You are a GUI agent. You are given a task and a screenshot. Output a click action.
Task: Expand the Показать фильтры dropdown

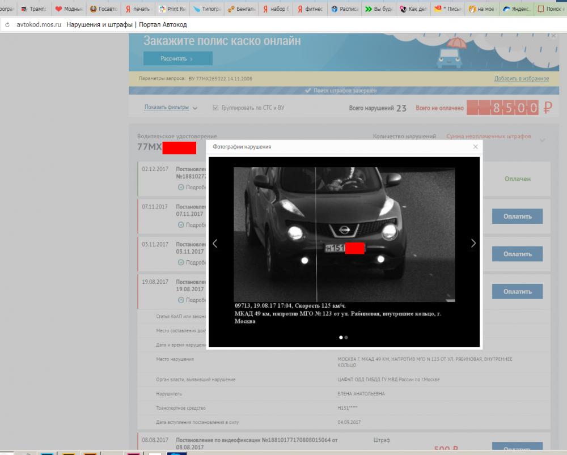(171, 107)
